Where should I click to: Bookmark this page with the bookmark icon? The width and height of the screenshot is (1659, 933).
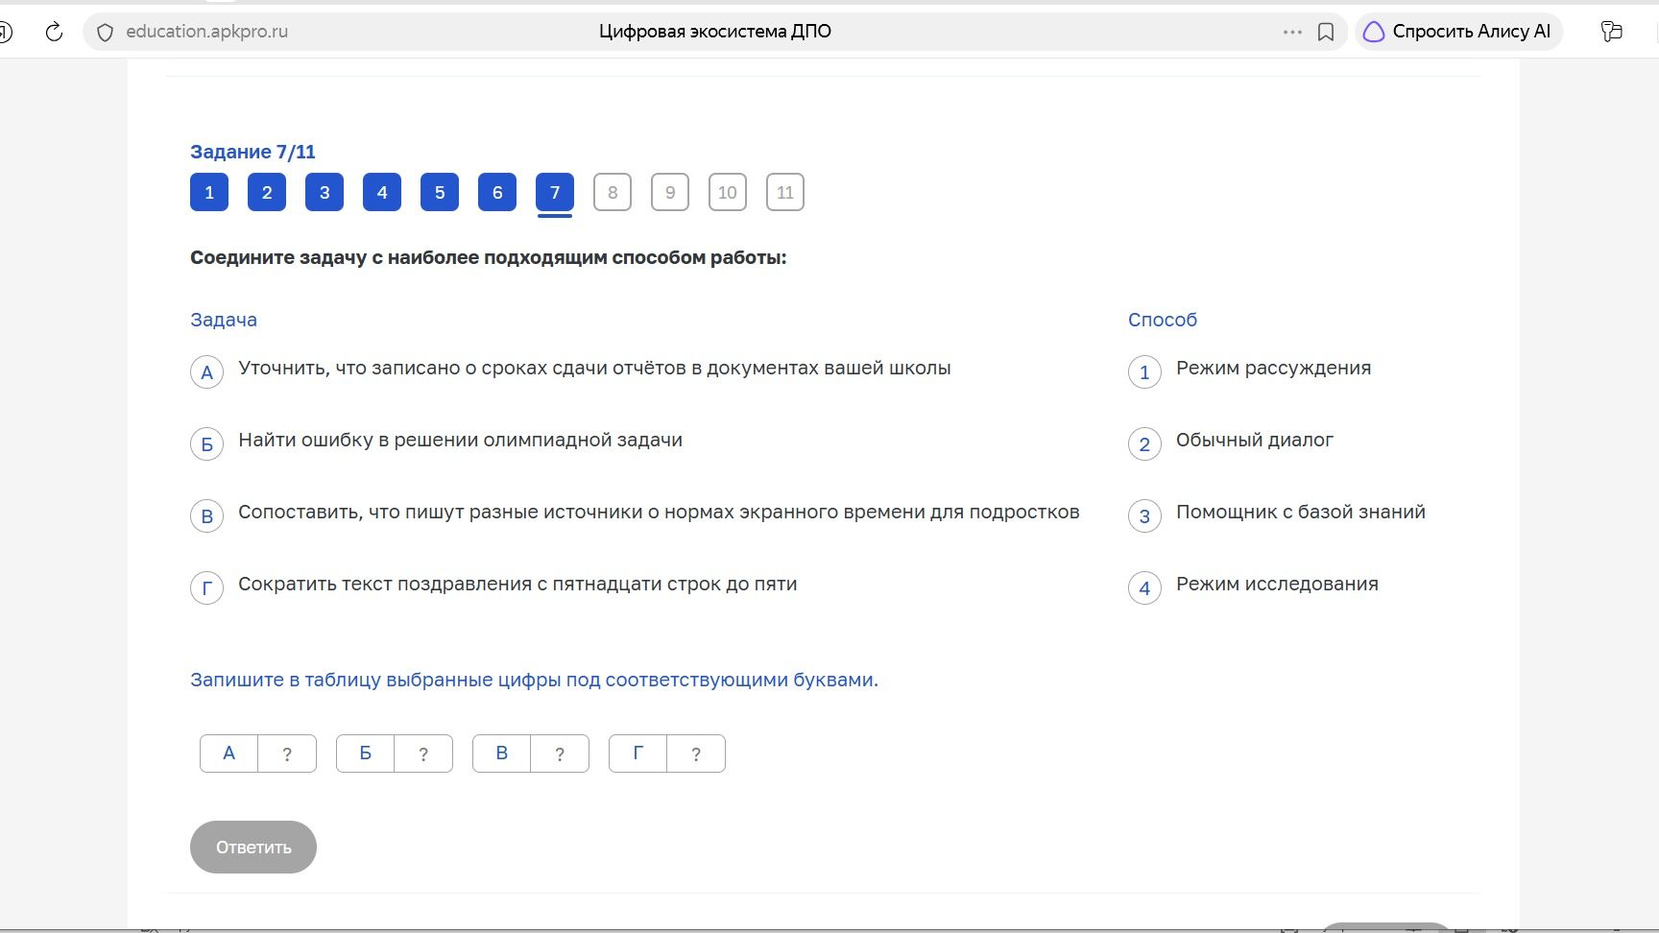(1326, 32)
